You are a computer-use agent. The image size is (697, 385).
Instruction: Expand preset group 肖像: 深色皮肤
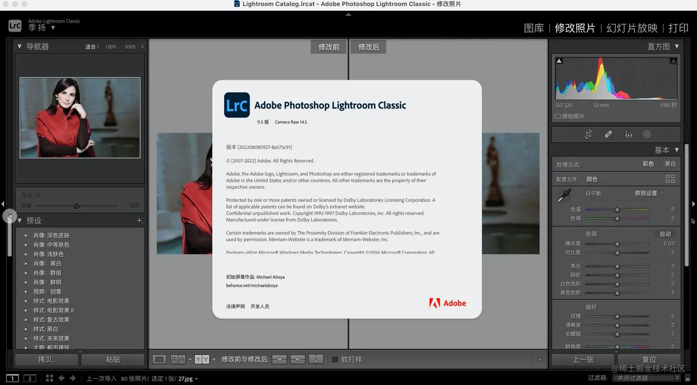point(26,235)
